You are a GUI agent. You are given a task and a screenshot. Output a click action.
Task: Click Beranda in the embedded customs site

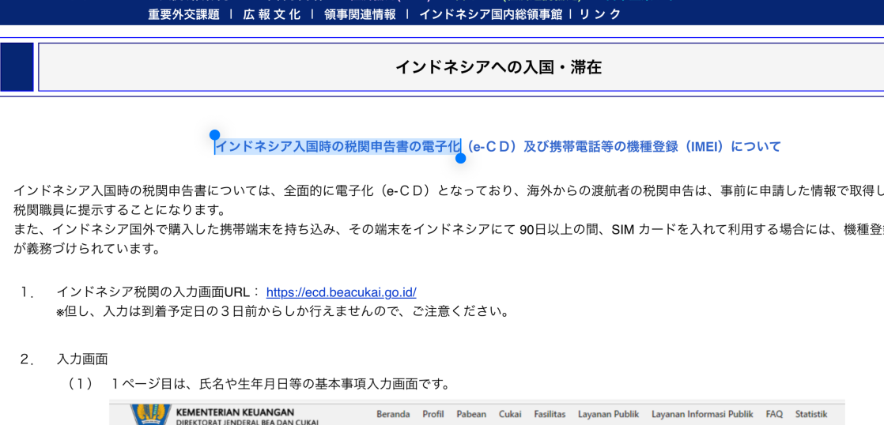[x=393, y=414]
